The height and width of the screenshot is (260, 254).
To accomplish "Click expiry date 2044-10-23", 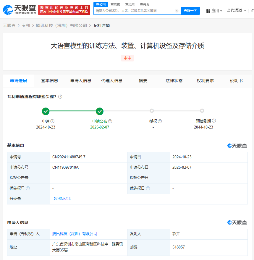I will click(203, 127).
